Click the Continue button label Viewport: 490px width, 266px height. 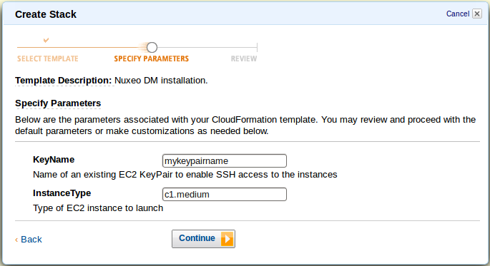click(x=197, y=238)
